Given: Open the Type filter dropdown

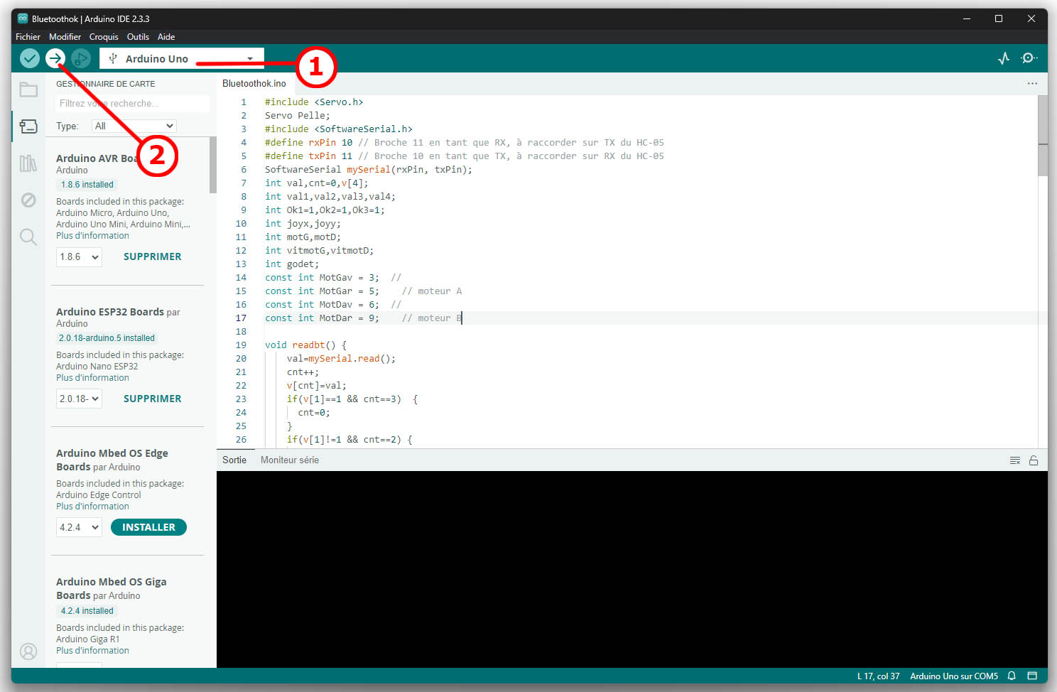Looking at the screenshot, I should 134,126.
